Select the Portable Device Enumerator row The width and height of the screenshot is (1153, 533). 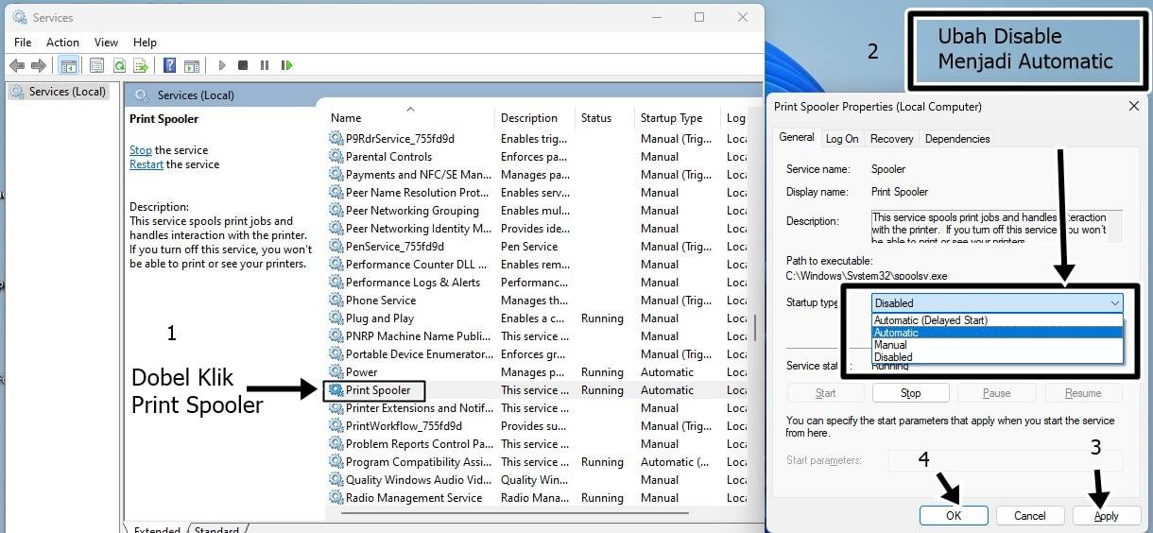[536, 354]
